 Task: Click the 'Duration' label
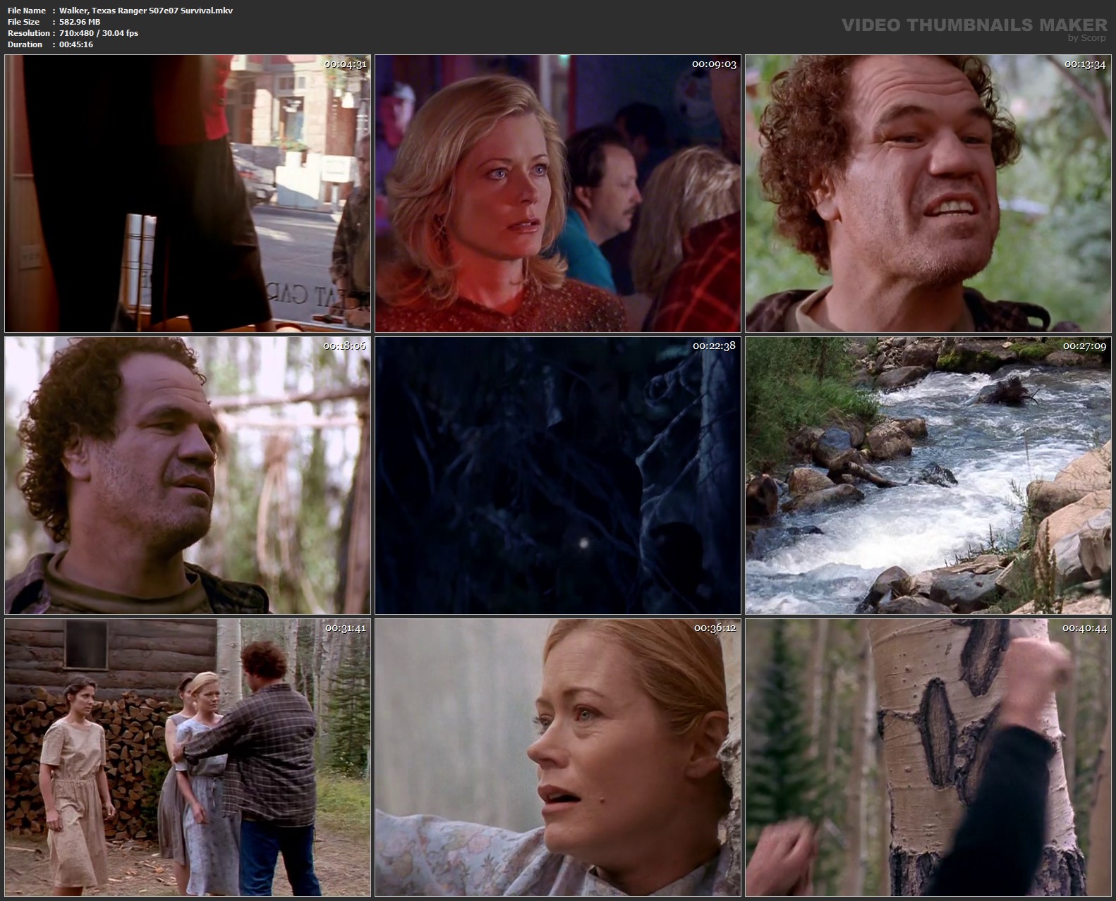coord(25,44)
